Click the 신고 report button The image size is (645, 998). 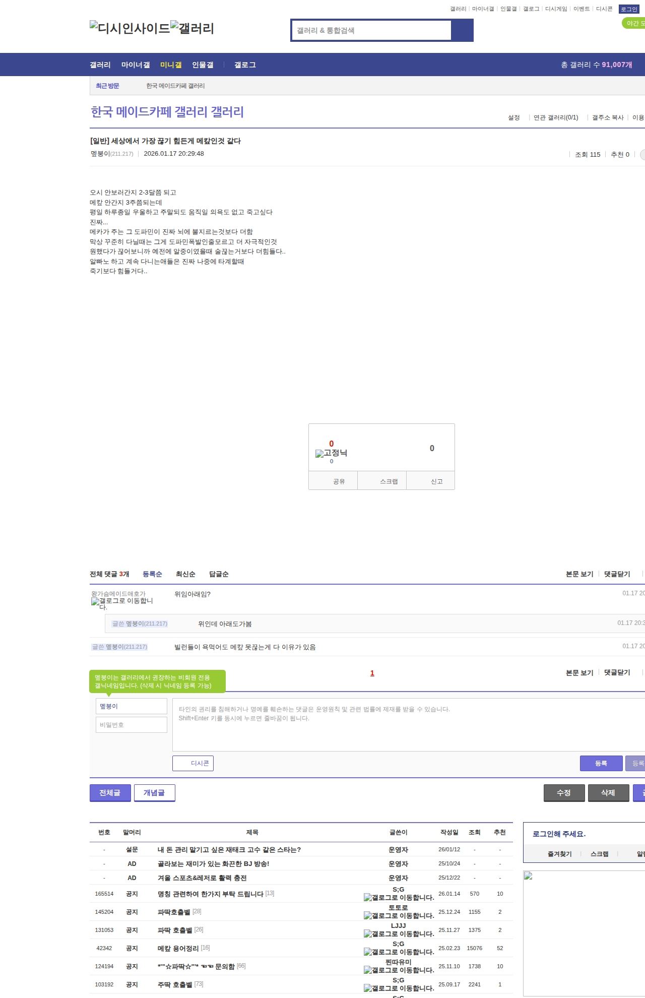point(436,481)
